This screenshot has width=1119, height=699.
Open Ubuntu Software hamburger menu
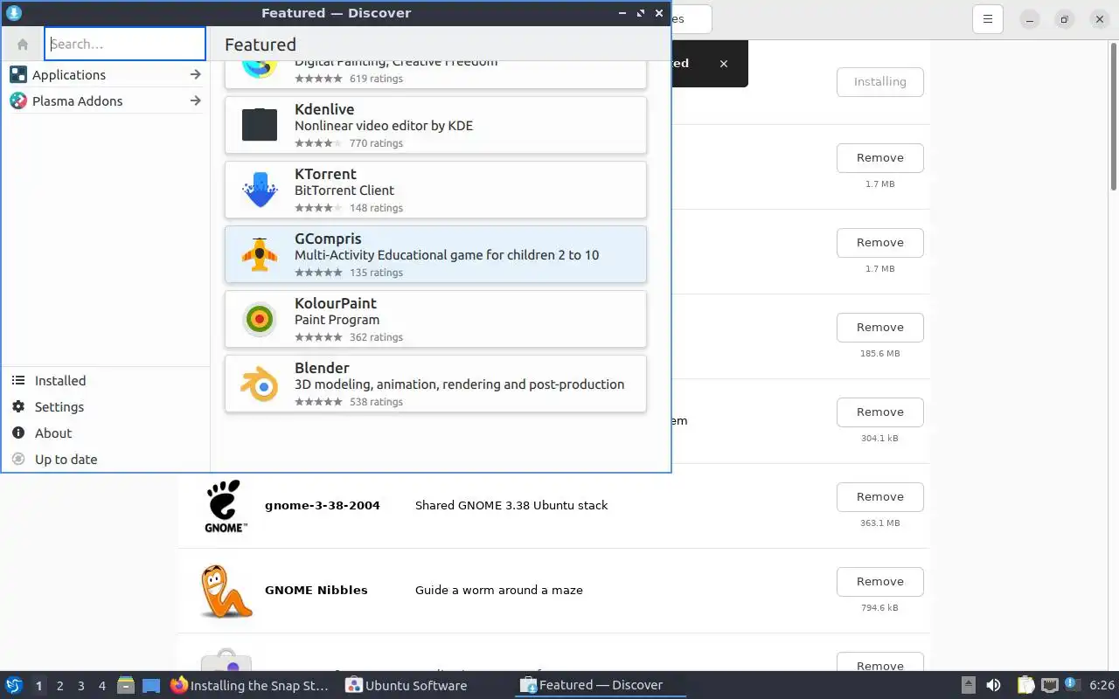987,19
